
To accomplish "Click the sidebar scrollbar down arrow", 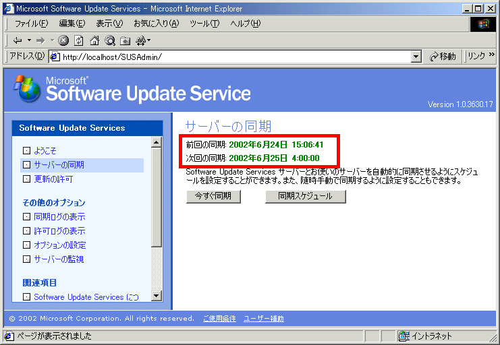I will 157,296.
